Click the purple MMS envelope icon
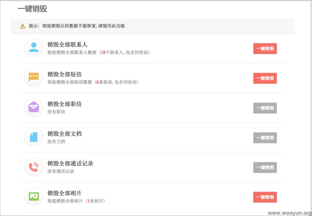 coord(34,107)
